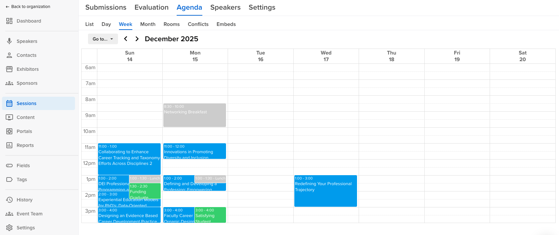
Task: Click the Reports chart icon
Action: [x=9, y=145]
